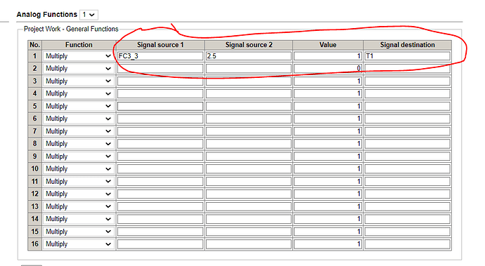Viewport: 485px width, 266px height.
Task: Click Value field in row 11
Action: click(x=328, y=181)
